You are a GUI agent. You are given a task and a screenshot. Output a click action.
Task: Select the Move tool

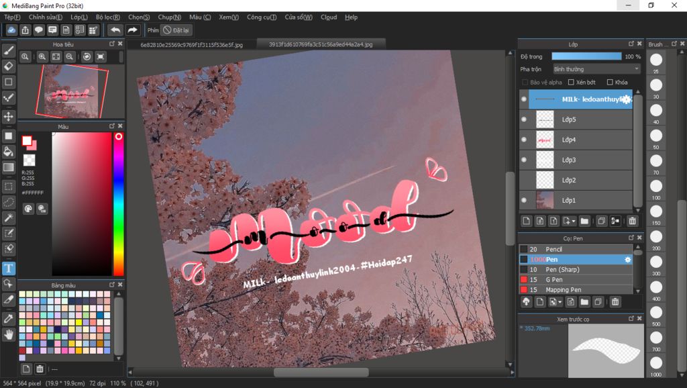click(8, 117)
